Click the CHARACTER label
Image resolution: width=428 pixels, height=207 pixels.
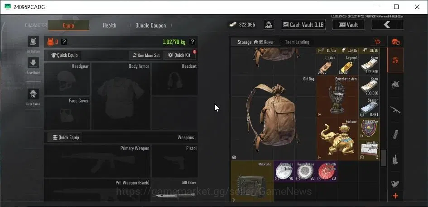pos(36,25)
